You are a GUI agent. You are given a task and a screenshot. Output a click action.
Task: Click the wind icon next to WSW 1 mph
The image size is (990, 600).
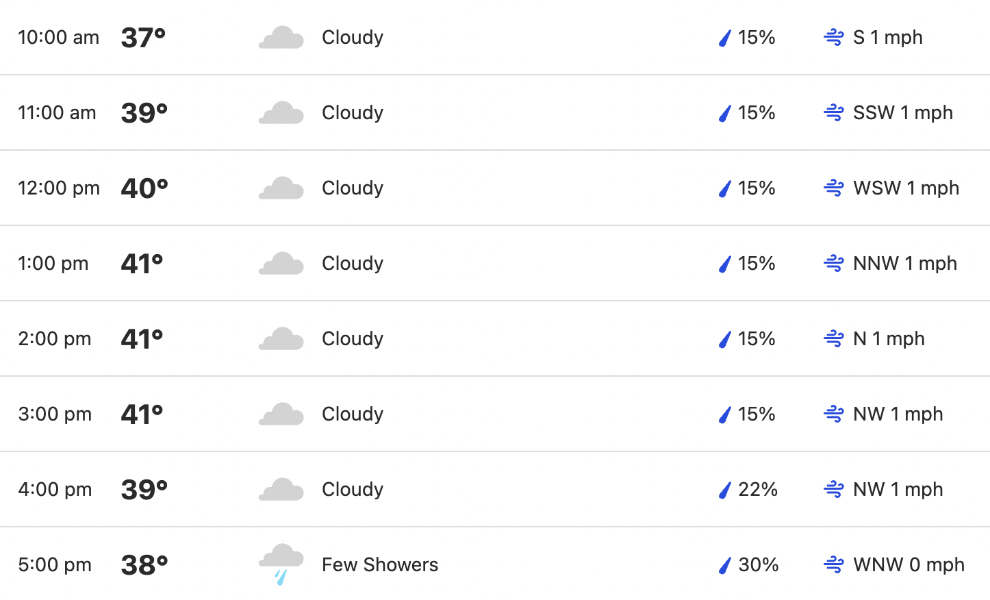pyautogui.click(x=834, y=188)
